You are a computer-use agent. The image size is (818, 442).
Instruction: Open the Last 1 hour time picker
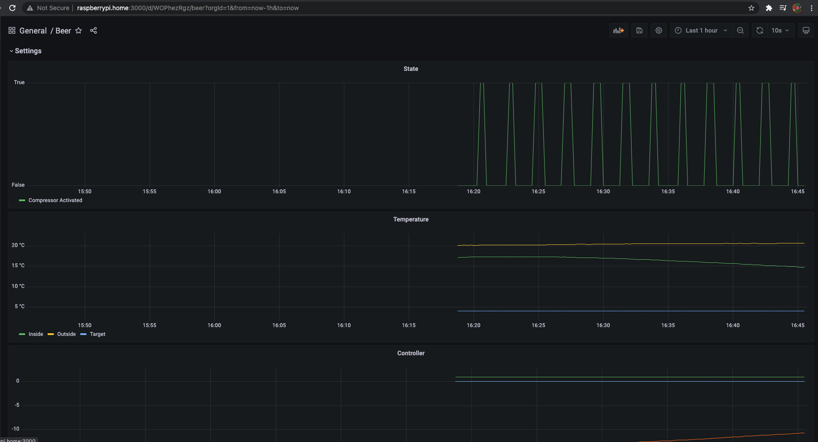701,30
